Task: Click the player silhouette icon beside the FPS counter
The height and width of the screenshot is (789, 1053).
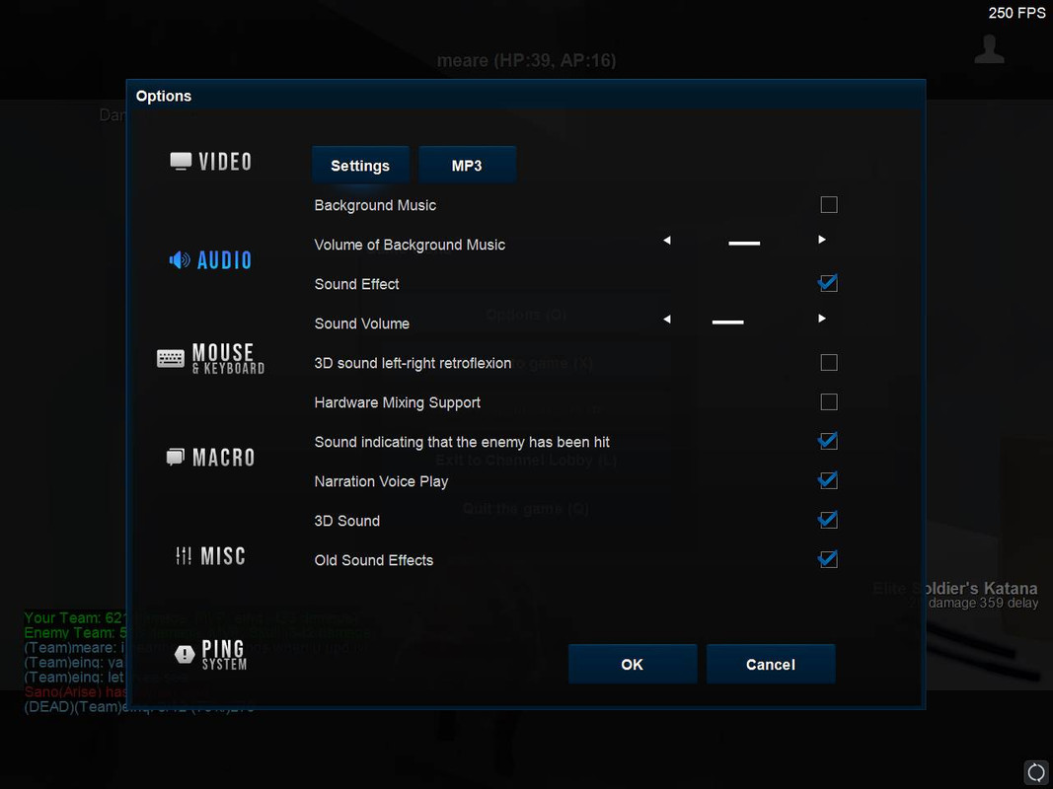Action: [x=989, y=49]
